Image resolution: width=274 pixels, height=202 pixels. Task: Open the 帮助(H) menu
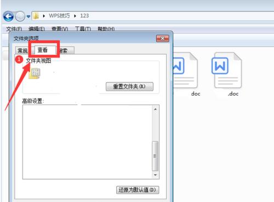coord(106,29)
